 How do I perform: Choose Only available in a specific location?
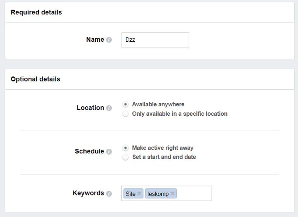(125, 114)
